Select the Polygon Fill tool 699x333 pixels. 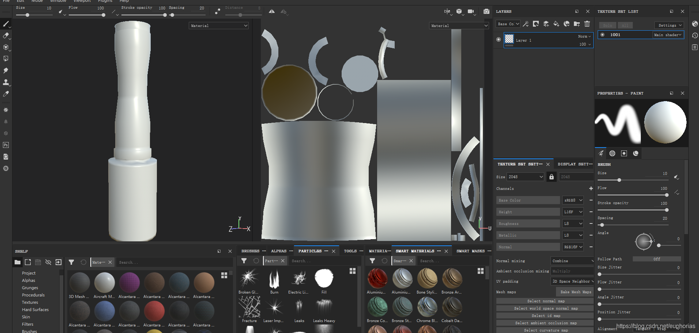coord(5,59)
